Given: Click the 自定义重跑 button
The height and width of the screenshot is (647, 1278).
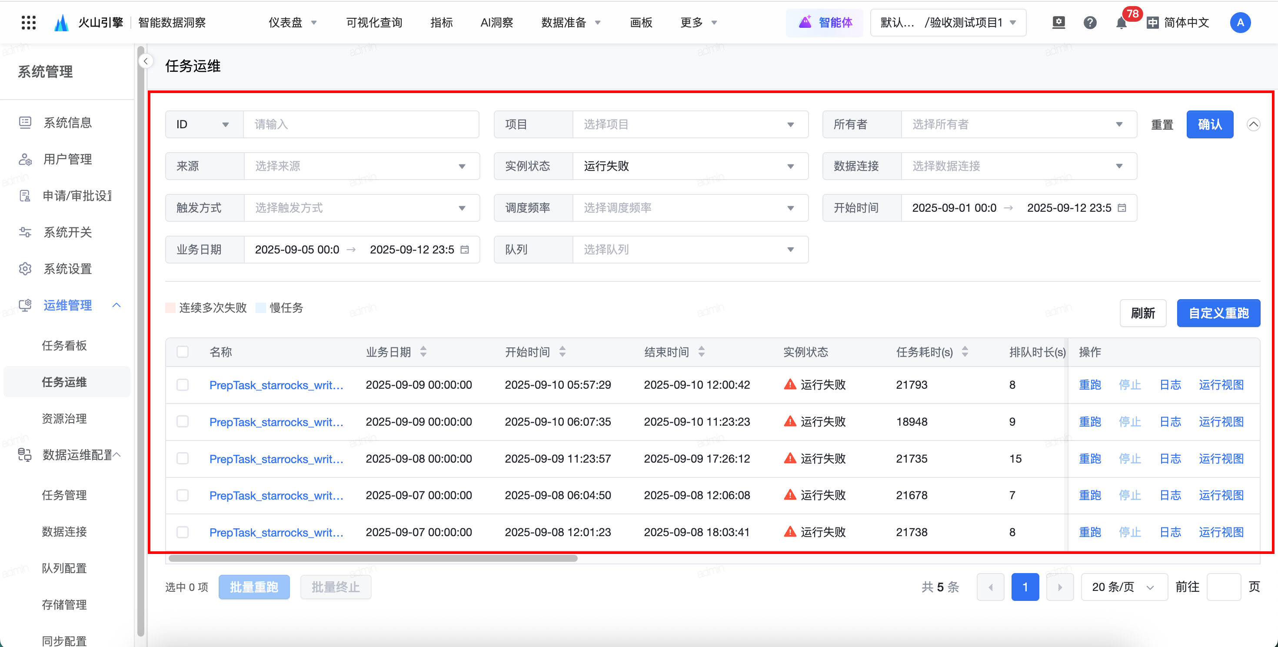Looking at the screenshot, I should [x=1218, y=313].
